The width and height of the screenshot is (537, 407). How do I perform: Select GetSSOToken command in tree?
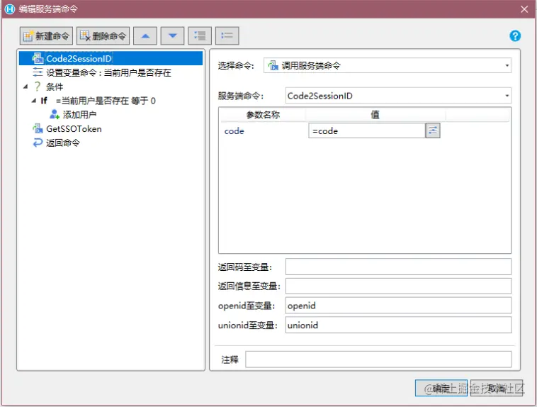click(x=74, y=128)
